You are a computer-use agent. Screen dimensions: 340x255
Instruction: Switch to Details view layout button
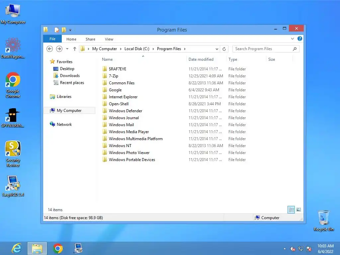(291, 210)
